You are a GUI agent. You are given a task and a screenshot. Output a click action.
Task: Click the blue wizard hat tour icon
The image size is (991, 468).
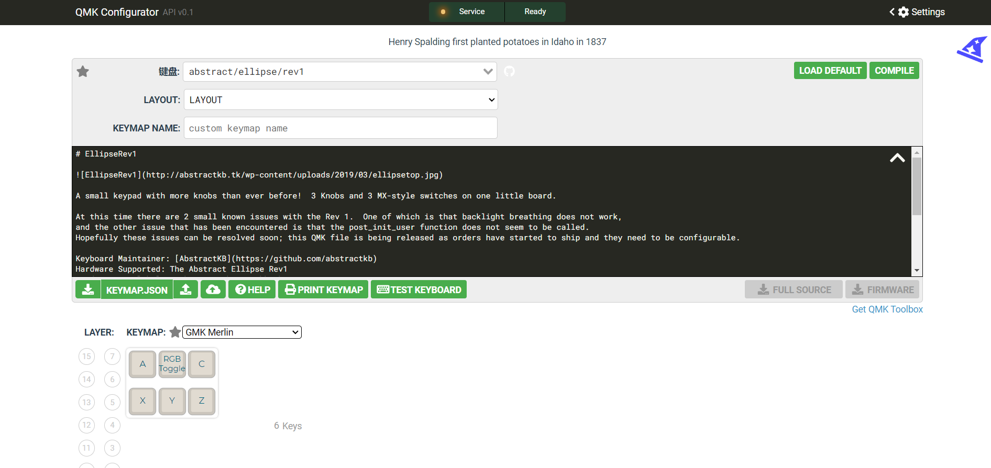tap(972, 49)
